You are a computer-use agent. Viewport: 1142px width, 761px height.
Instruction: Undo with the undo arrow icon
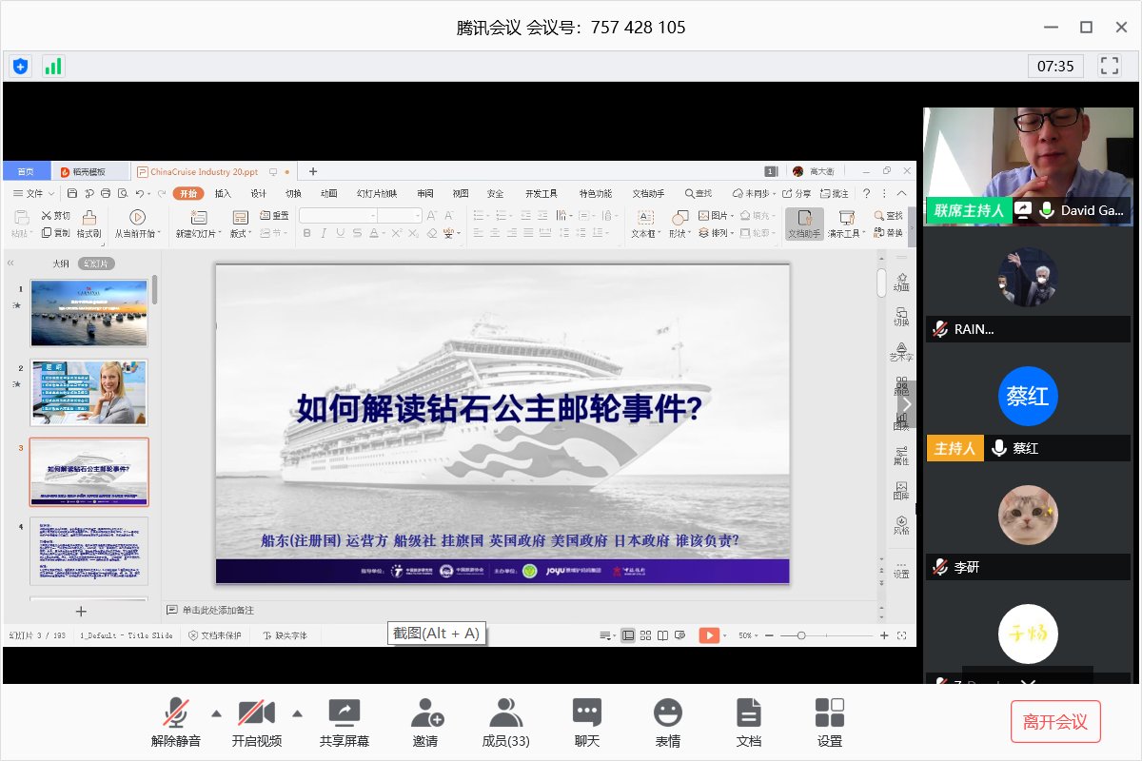pos(138,193)
